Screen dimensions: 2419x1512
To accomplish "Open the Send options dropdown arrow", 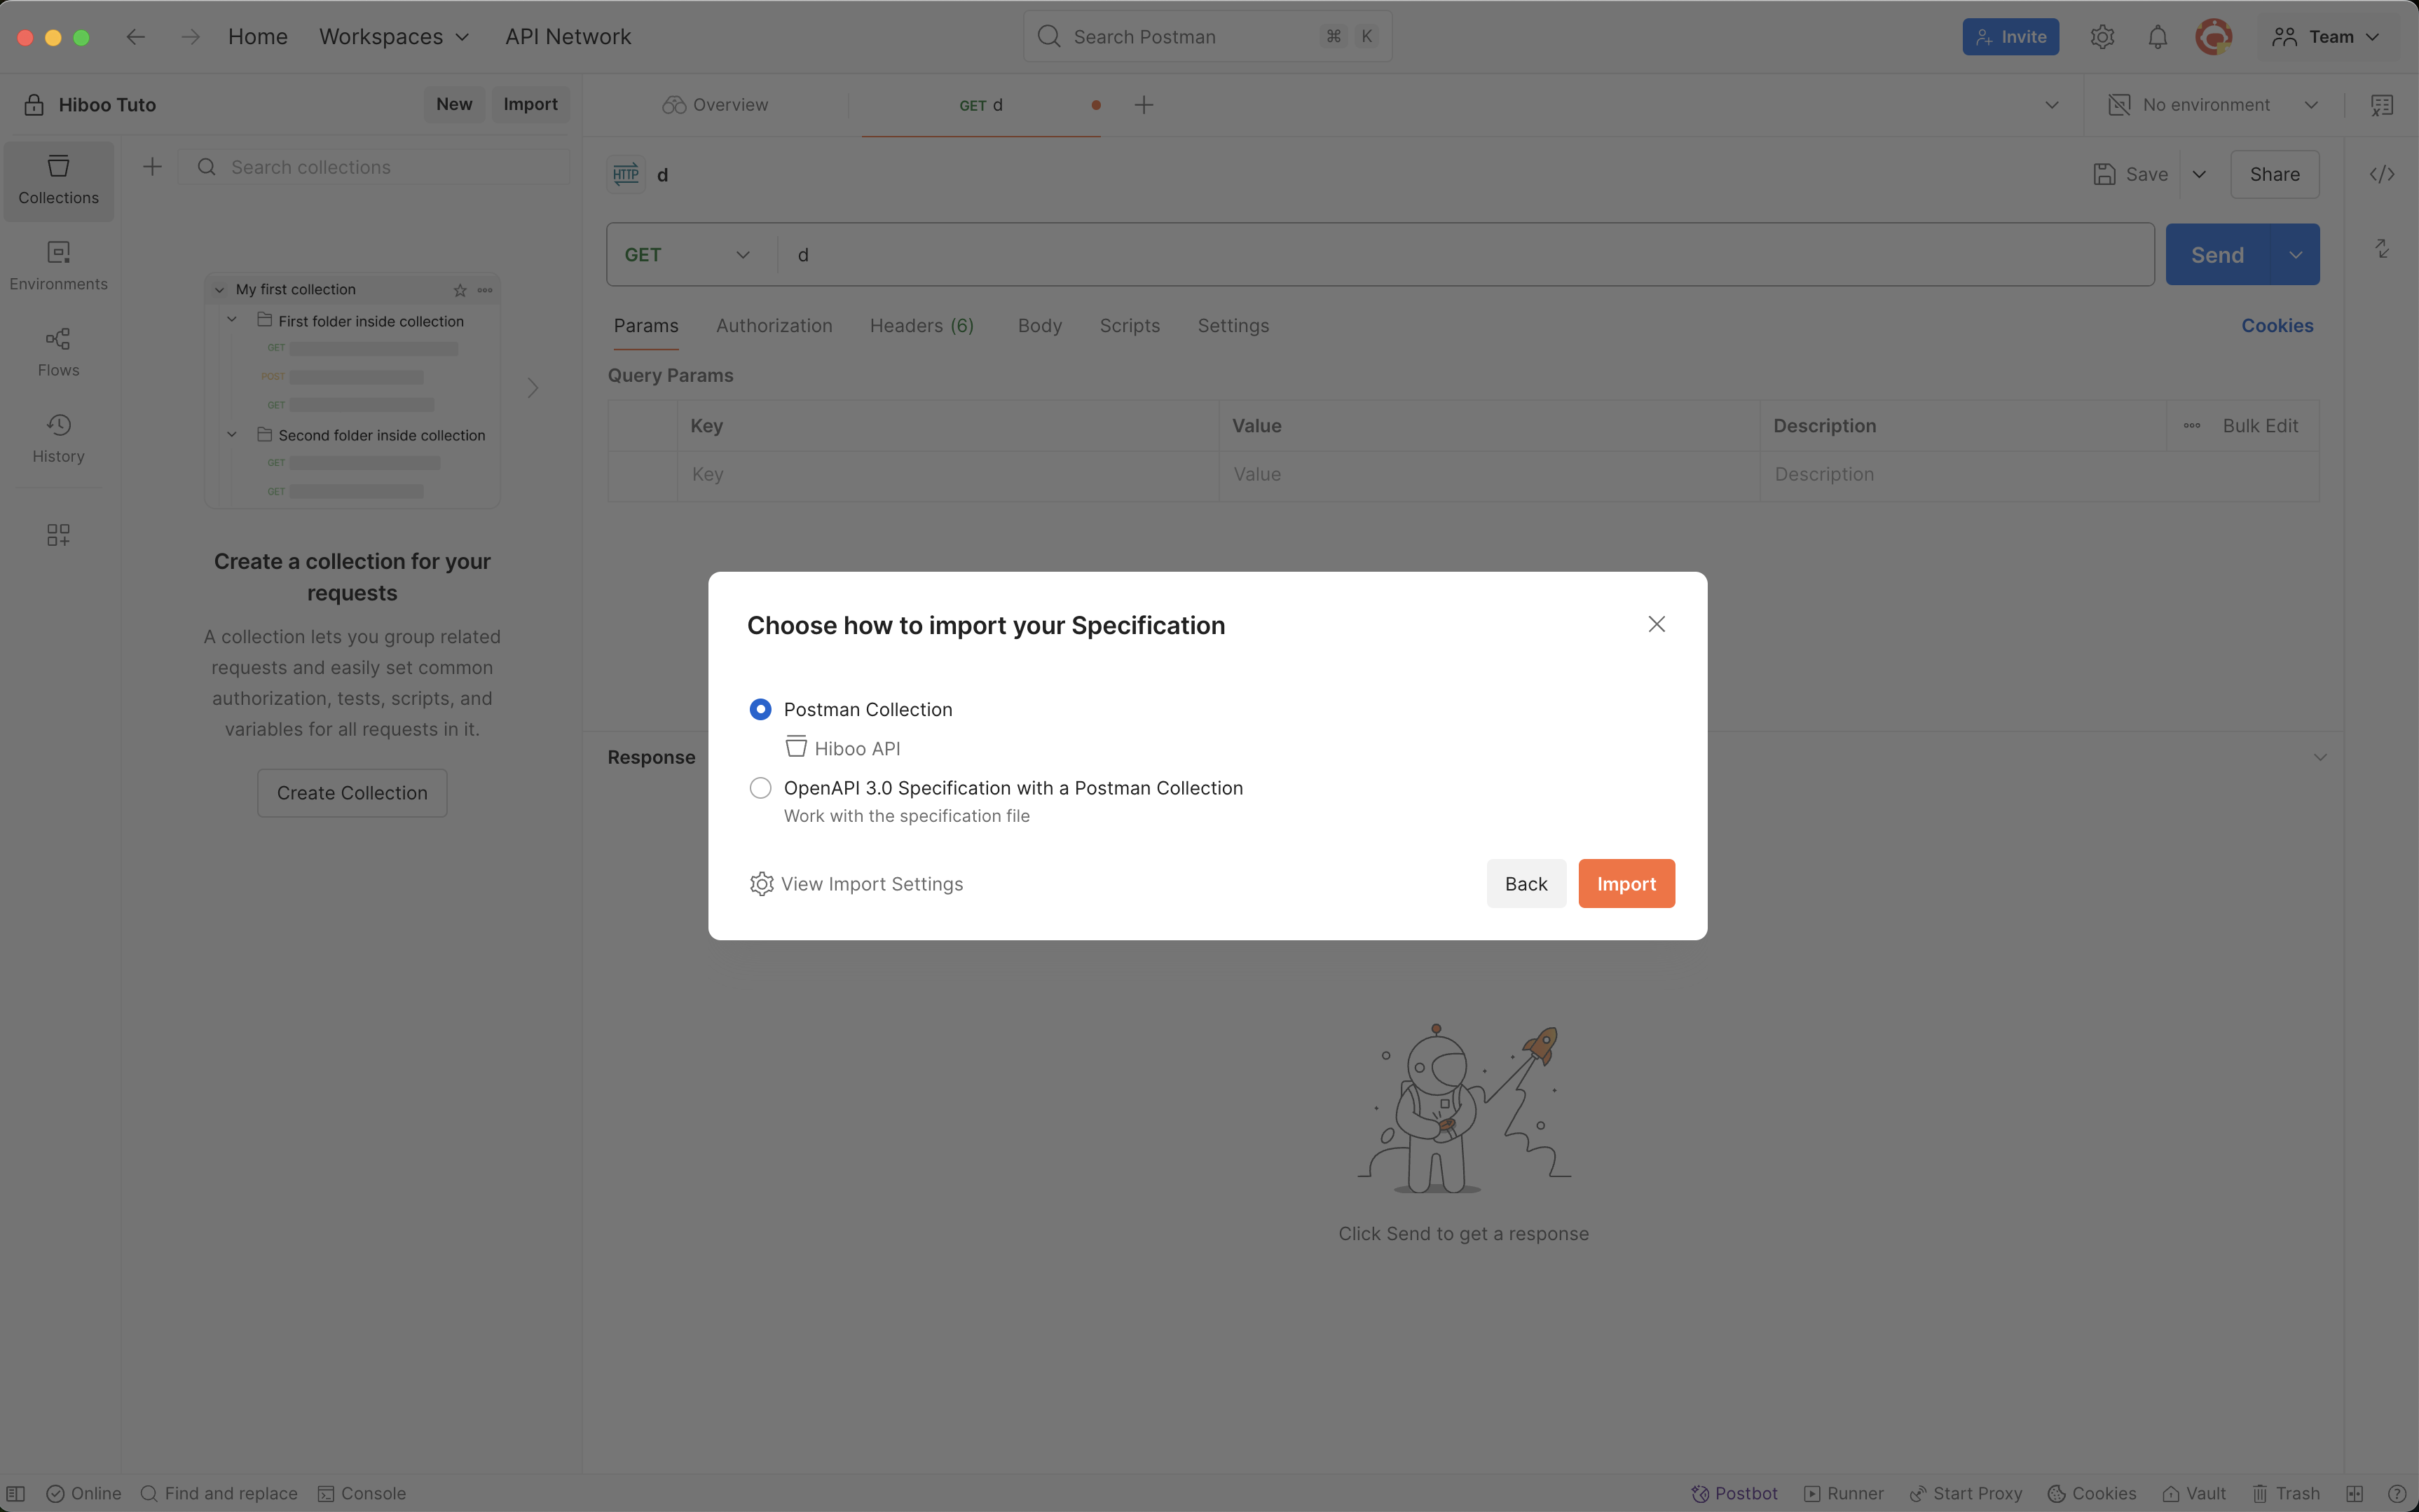I will pyautogui.click(x=2295, y=255).
